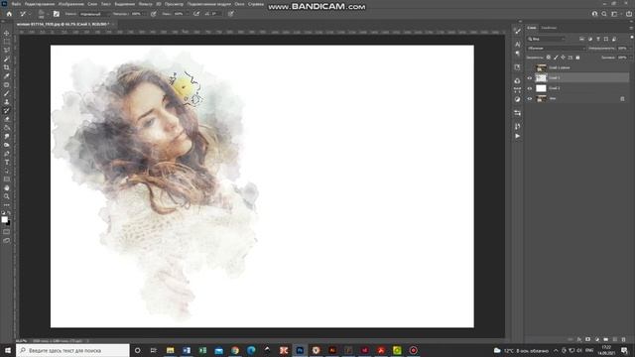Select the Magic Wand tool
Image resolution: width=635 pixels, height=357 pixels.
(x=7, y=59)
